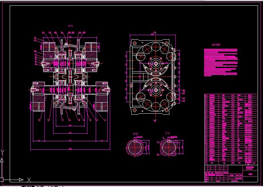Select the C-C shaft section circle
Image resolution: width=263 pixels, height=187 pixels.
tap(169, 147)
